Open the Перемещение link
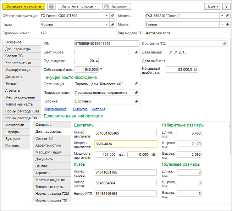The width and height of the screenshot is (232, 211). pos(55,109)
